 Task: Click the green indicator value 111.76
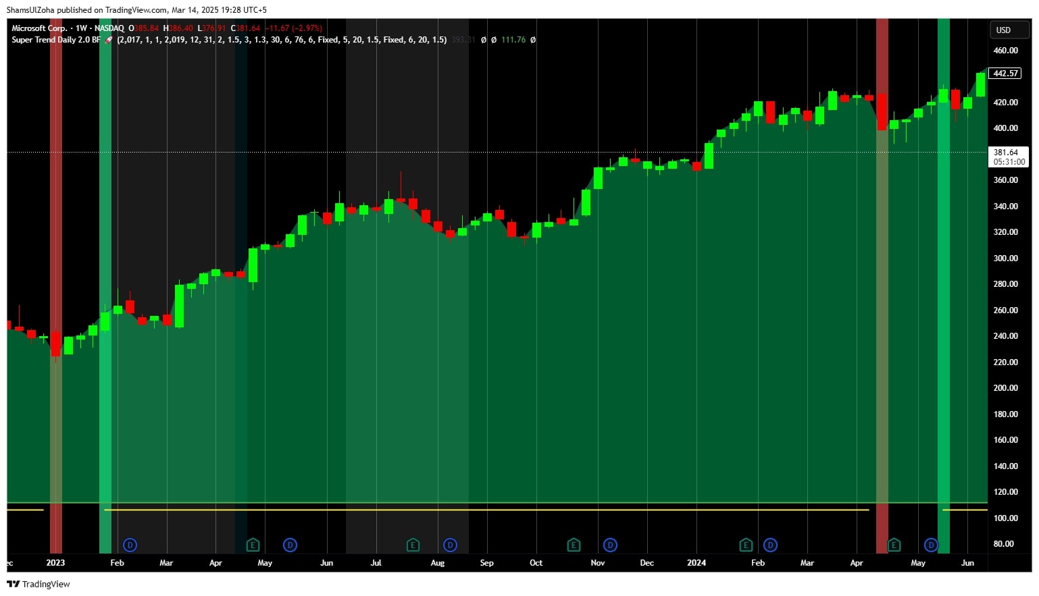[x=513, y=40]
